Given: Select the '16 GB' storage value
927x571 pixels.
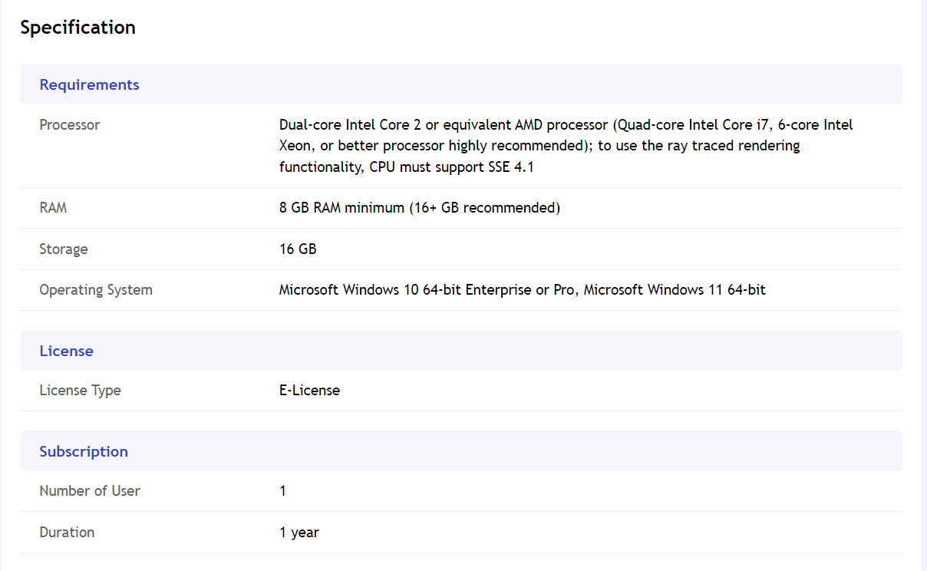Looking at the screenshot, I should pos(298,249).
